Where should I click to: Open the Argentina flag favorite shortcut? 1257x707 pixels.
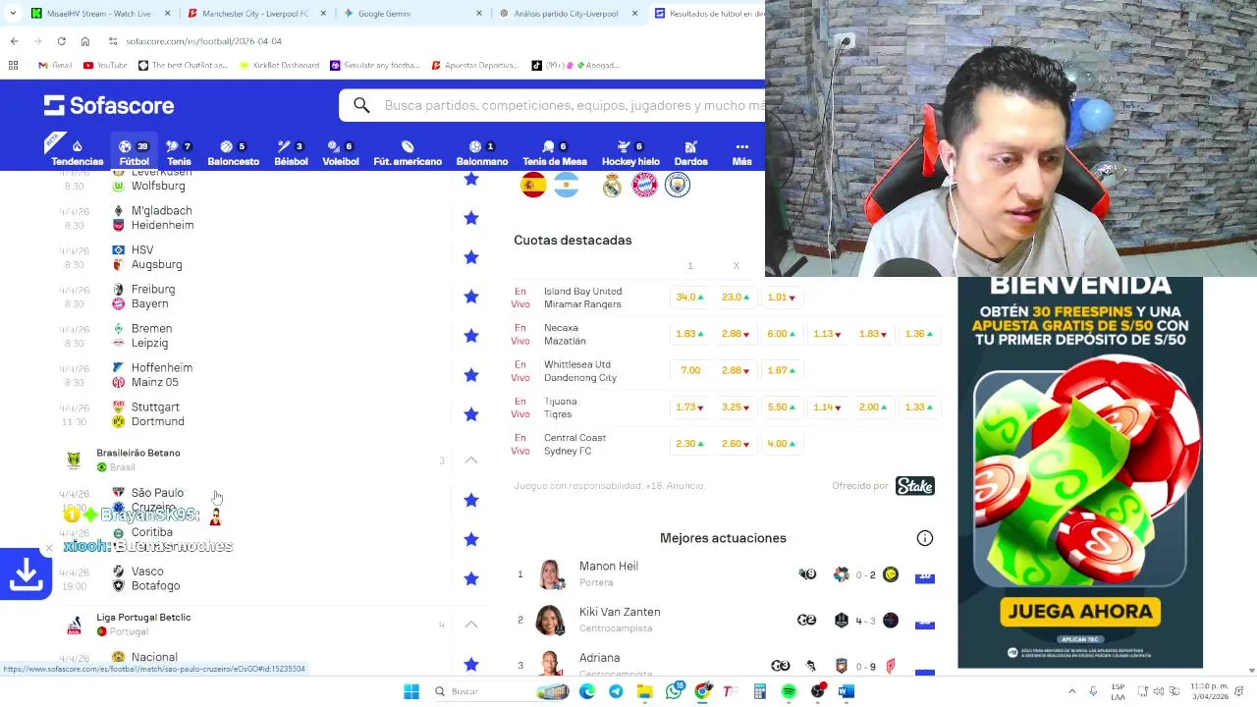566,185
